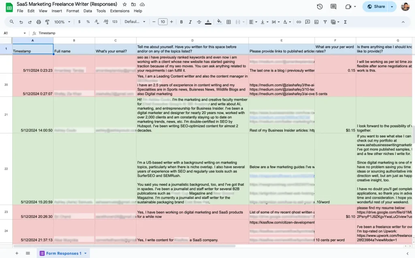Open the comments history icon
Viewport: 415px width, 258px height.
[x=334, y=6]
